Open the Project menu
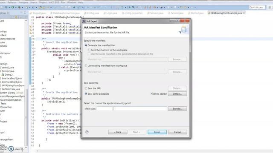 coord(43,3)
